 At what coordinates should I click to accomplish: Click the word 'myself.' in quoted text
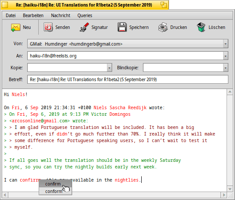(x=23, y=147)
